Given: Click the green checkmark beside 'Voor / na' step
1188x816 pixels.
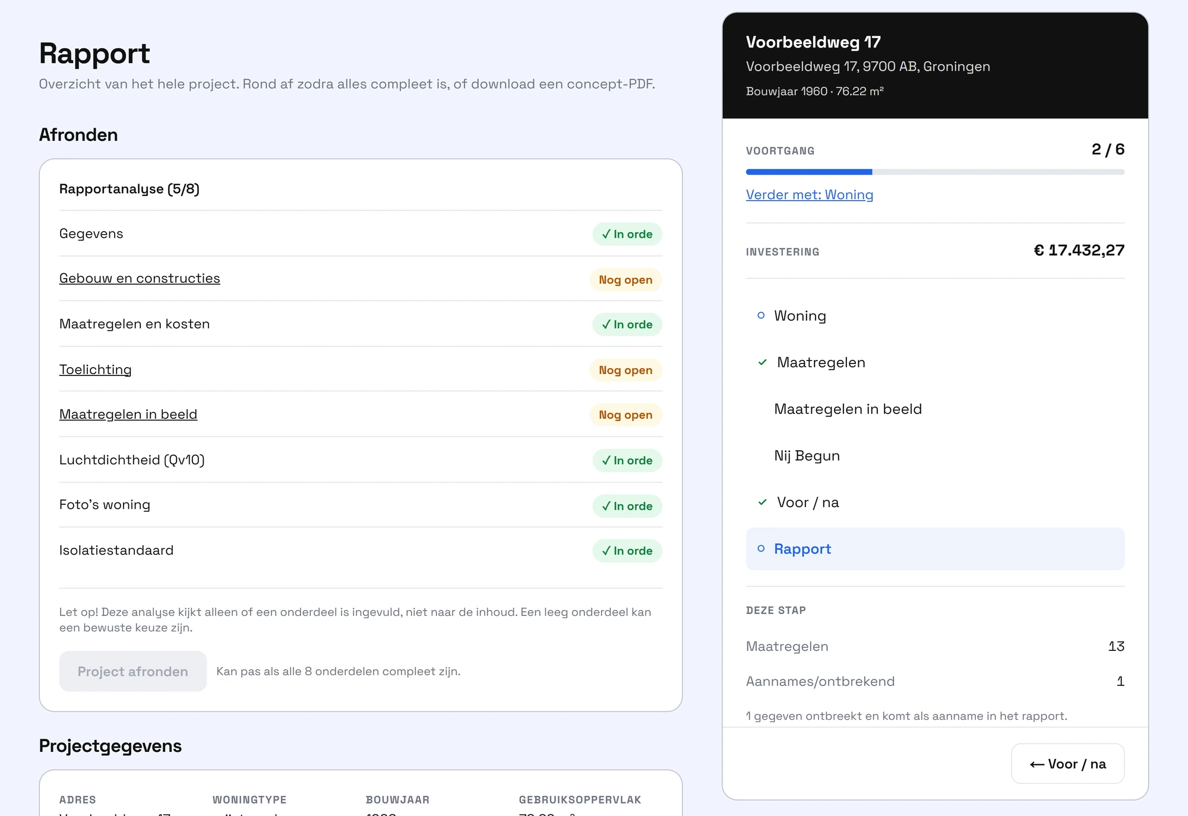Looking at the screenshot, I should pos(762,502).
